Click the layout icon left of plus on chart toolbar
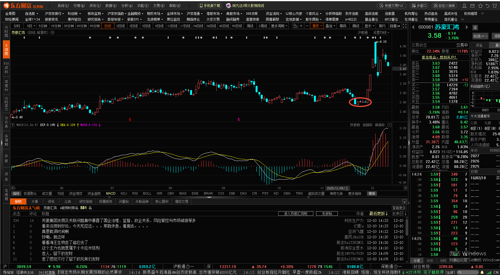 click(x=295, y=26)
